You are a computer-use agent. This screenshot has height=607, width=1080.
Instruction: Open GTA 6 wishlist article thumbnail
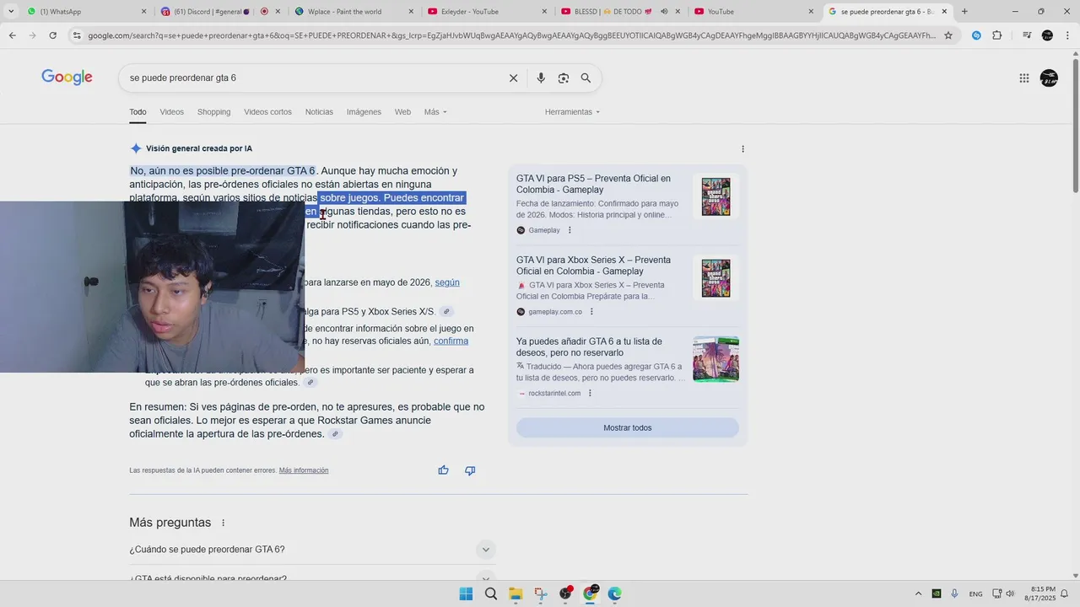coord(715,359)
